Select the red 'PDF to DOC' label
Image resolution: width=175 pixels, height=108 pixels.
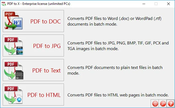pos(46,22)
